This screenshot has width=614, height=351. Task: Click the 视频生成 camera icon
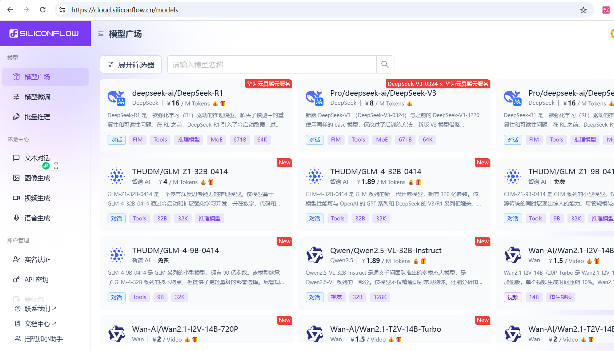click(x=16, y=198)
